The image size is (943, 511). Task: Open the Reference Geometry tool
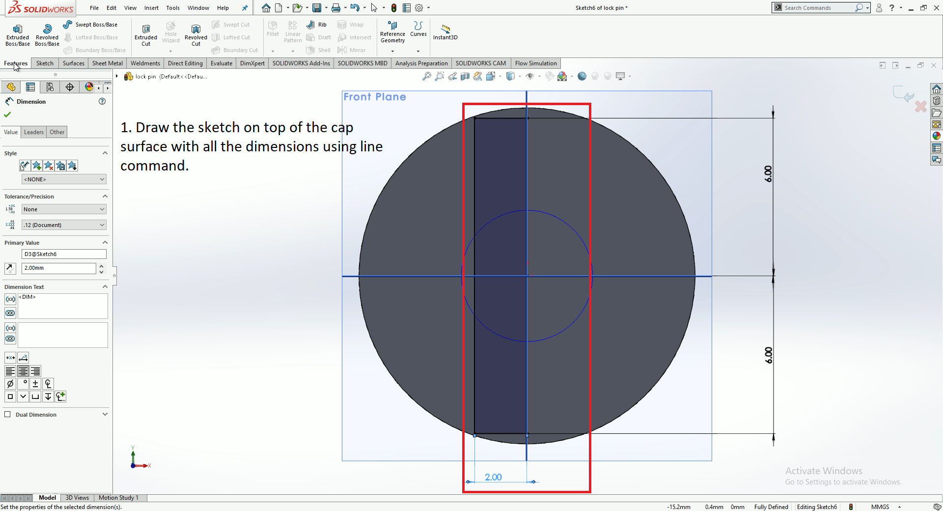[x=392, y=32]
